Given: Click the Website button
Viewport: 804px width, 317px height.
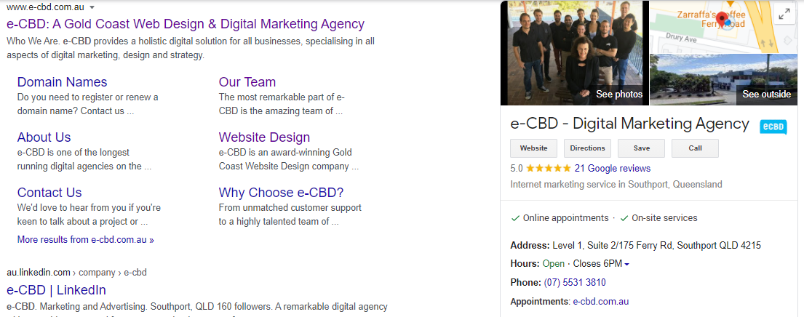Looking at the screenshot, I should pos(533,148).
